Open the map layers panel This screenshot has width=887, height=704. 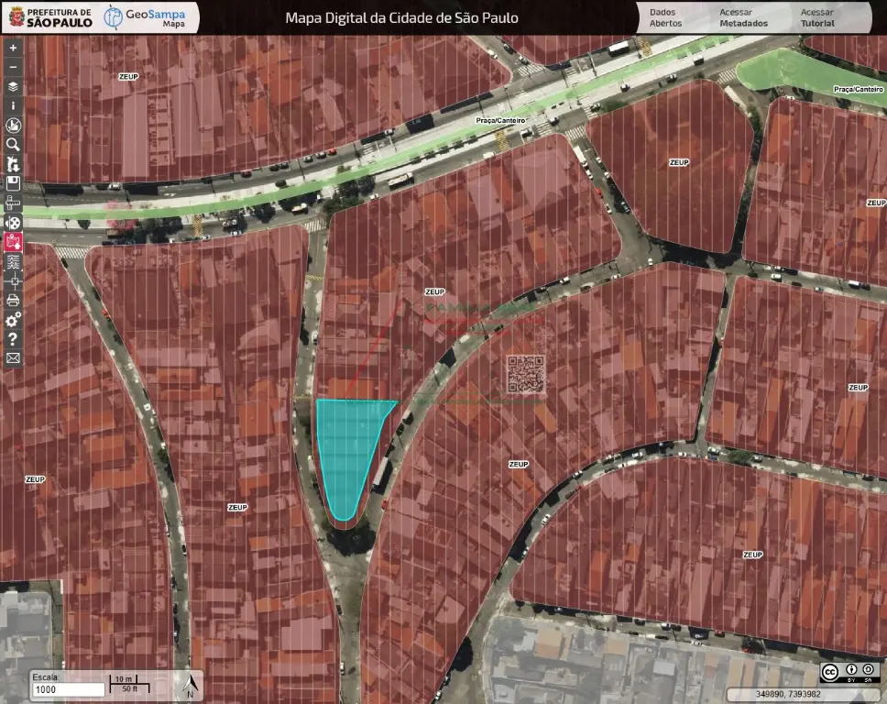pyautogui.click(x=13, y=86)
